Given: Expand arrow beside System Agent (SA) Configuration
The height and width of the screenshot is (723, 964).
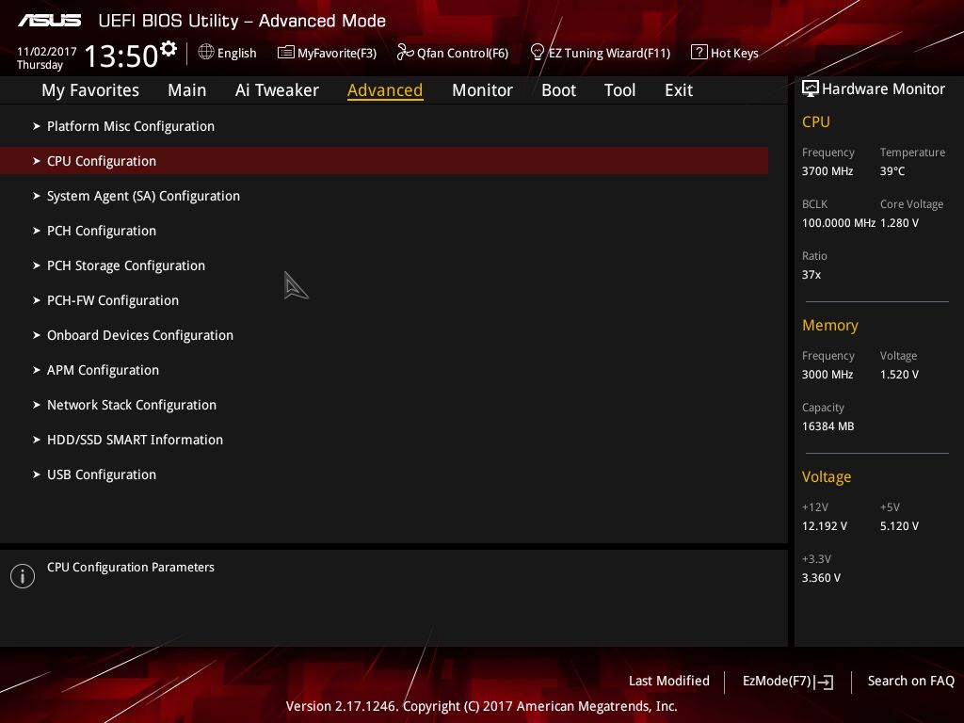Looking at the screenshot, I should [x=37, y=196].
